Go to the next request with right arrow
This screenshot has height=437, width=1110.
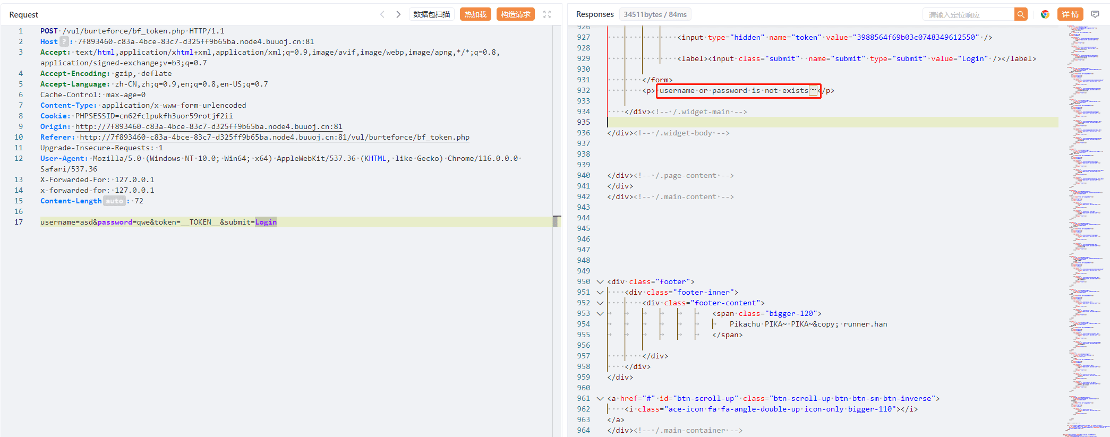pos(398,14)
